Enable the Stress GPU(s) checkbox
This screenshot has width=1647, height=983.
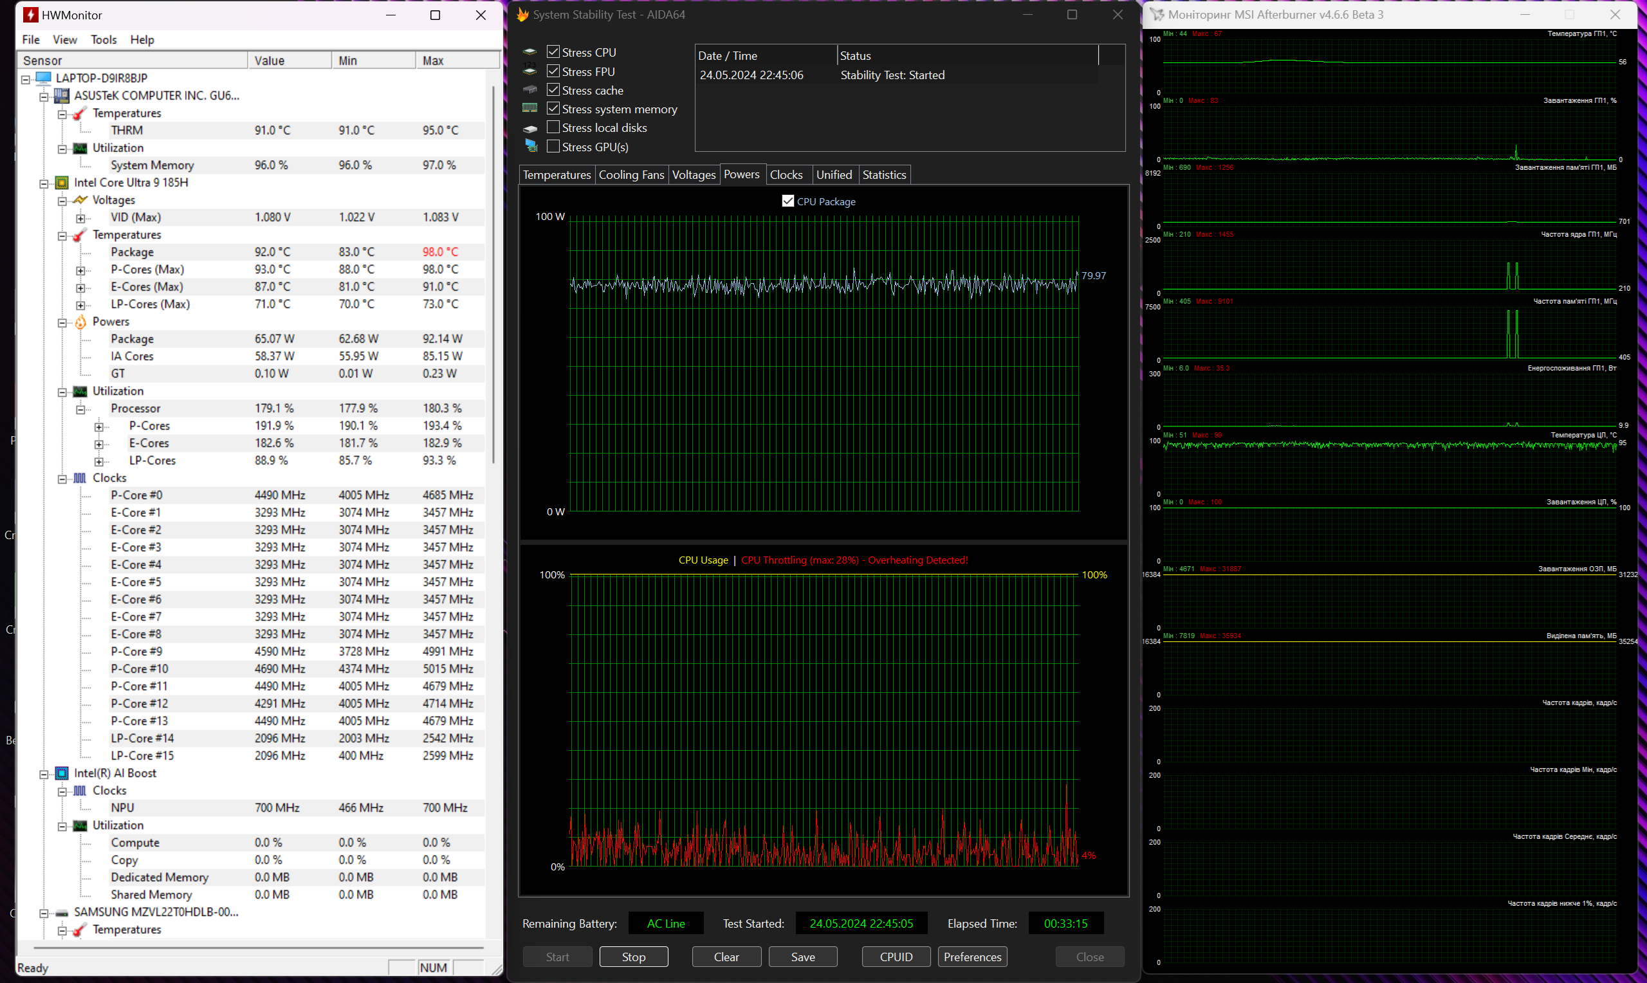pyautogui.click(x=554, y=147)
